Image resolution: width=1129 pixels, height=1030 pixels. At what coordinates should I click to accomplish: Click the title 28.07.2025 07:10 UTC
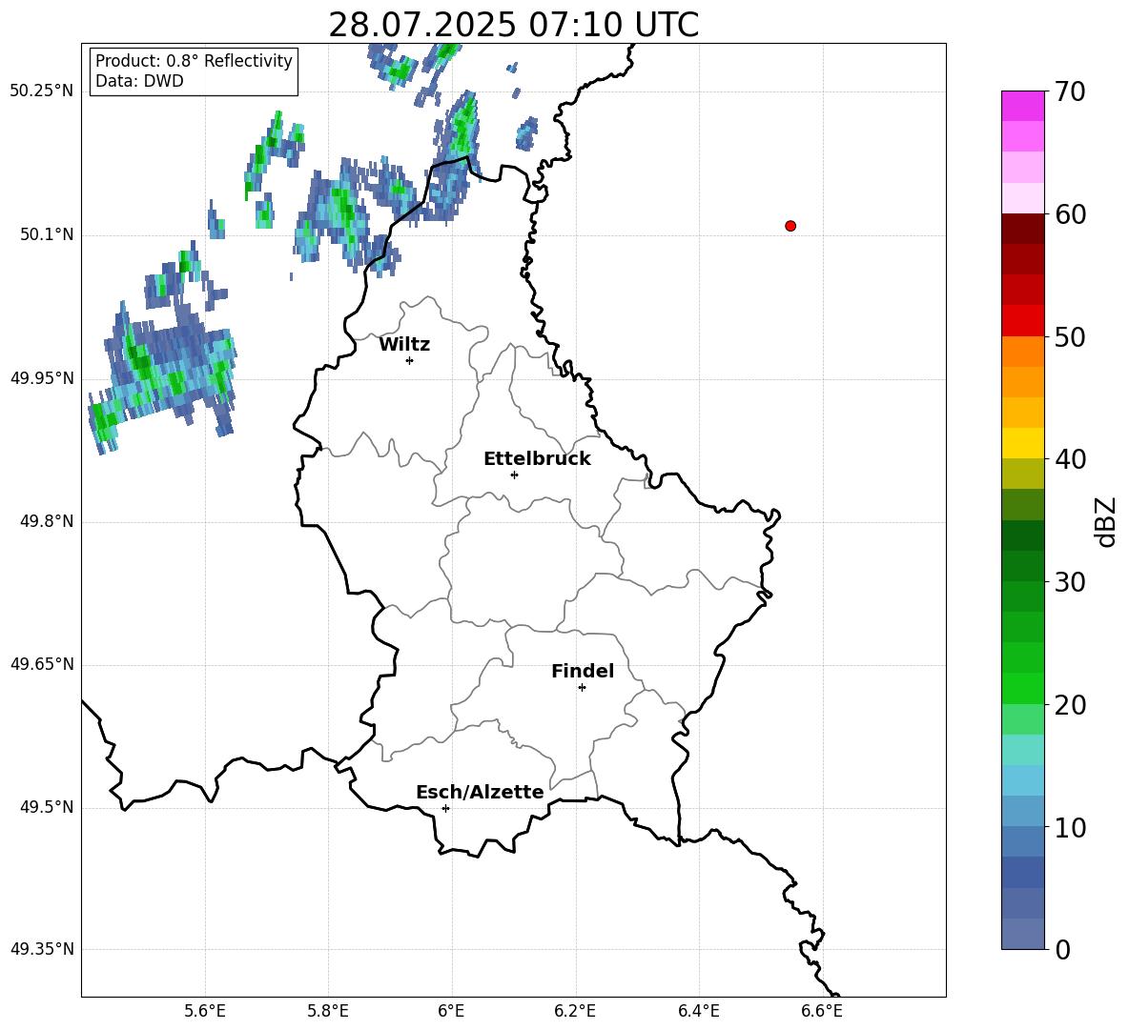(x=513, y=25)
